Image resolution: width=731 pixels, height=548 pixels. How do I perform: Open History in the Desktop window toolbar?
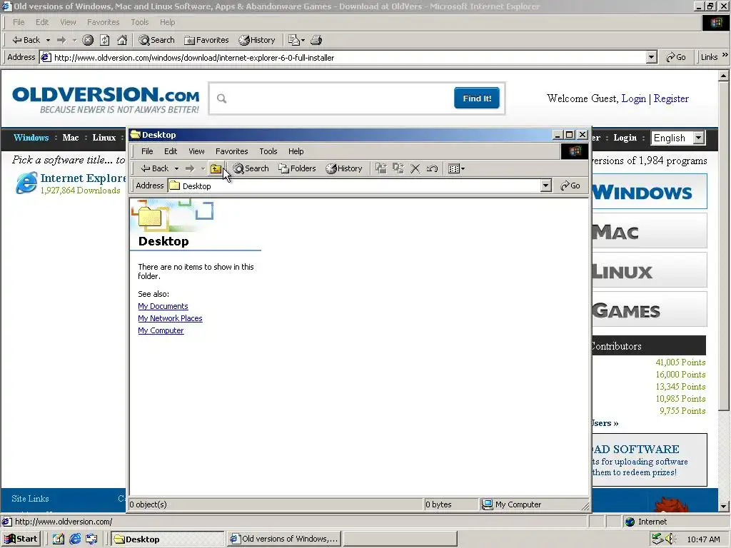pyautogui.click(x=343, y=168)
